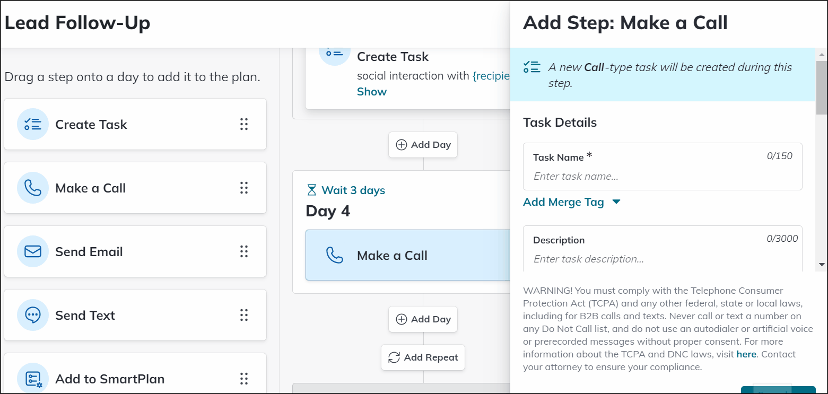The width and height of the screenshot is (828, 394).
Task: Click the Day 4 heading
Action: pyautogui.click(x=328, y=211)
